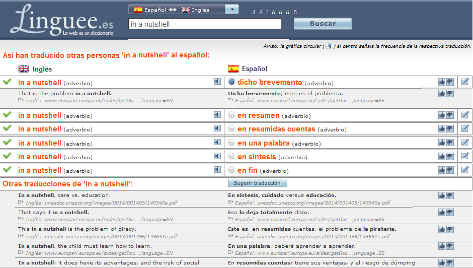
Task: Thumbs up the 'en síntesis' translation
Action: tap(442, 156)
